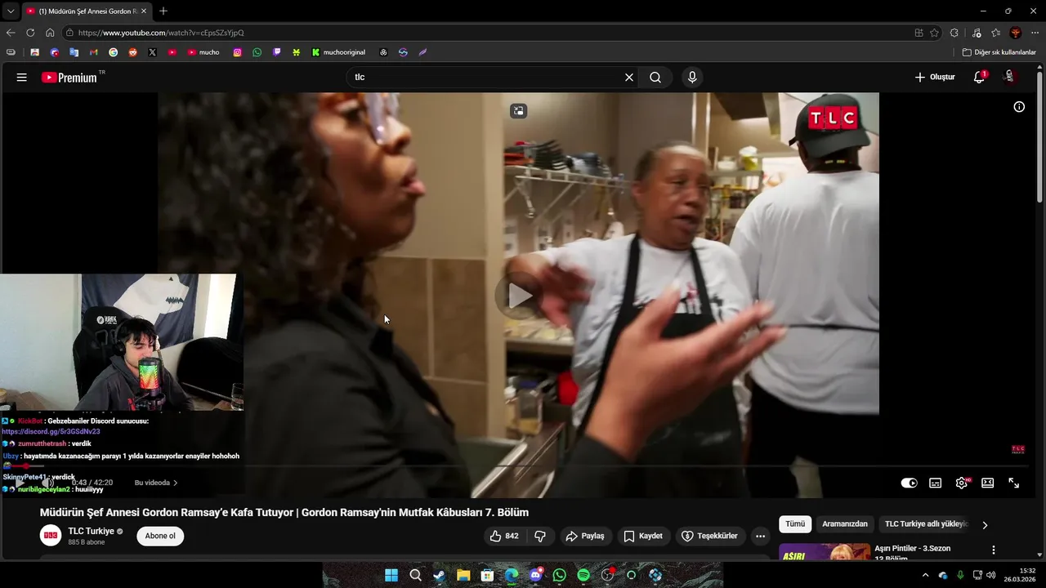Open a new browser tab
The image size is (1046, 588).
[x=163, y=11]
